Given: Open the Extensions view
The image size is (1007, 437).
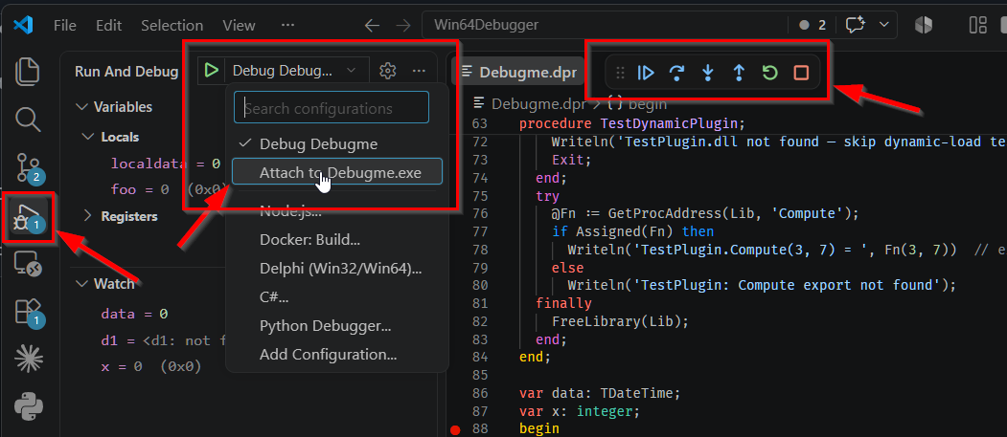Looking at the screenshot, I should point(28,313).
